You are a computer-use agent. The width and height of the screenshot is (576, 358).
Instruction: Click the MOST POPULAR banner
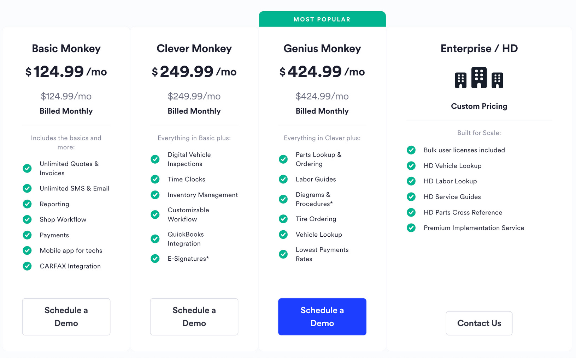coord(322,19)
